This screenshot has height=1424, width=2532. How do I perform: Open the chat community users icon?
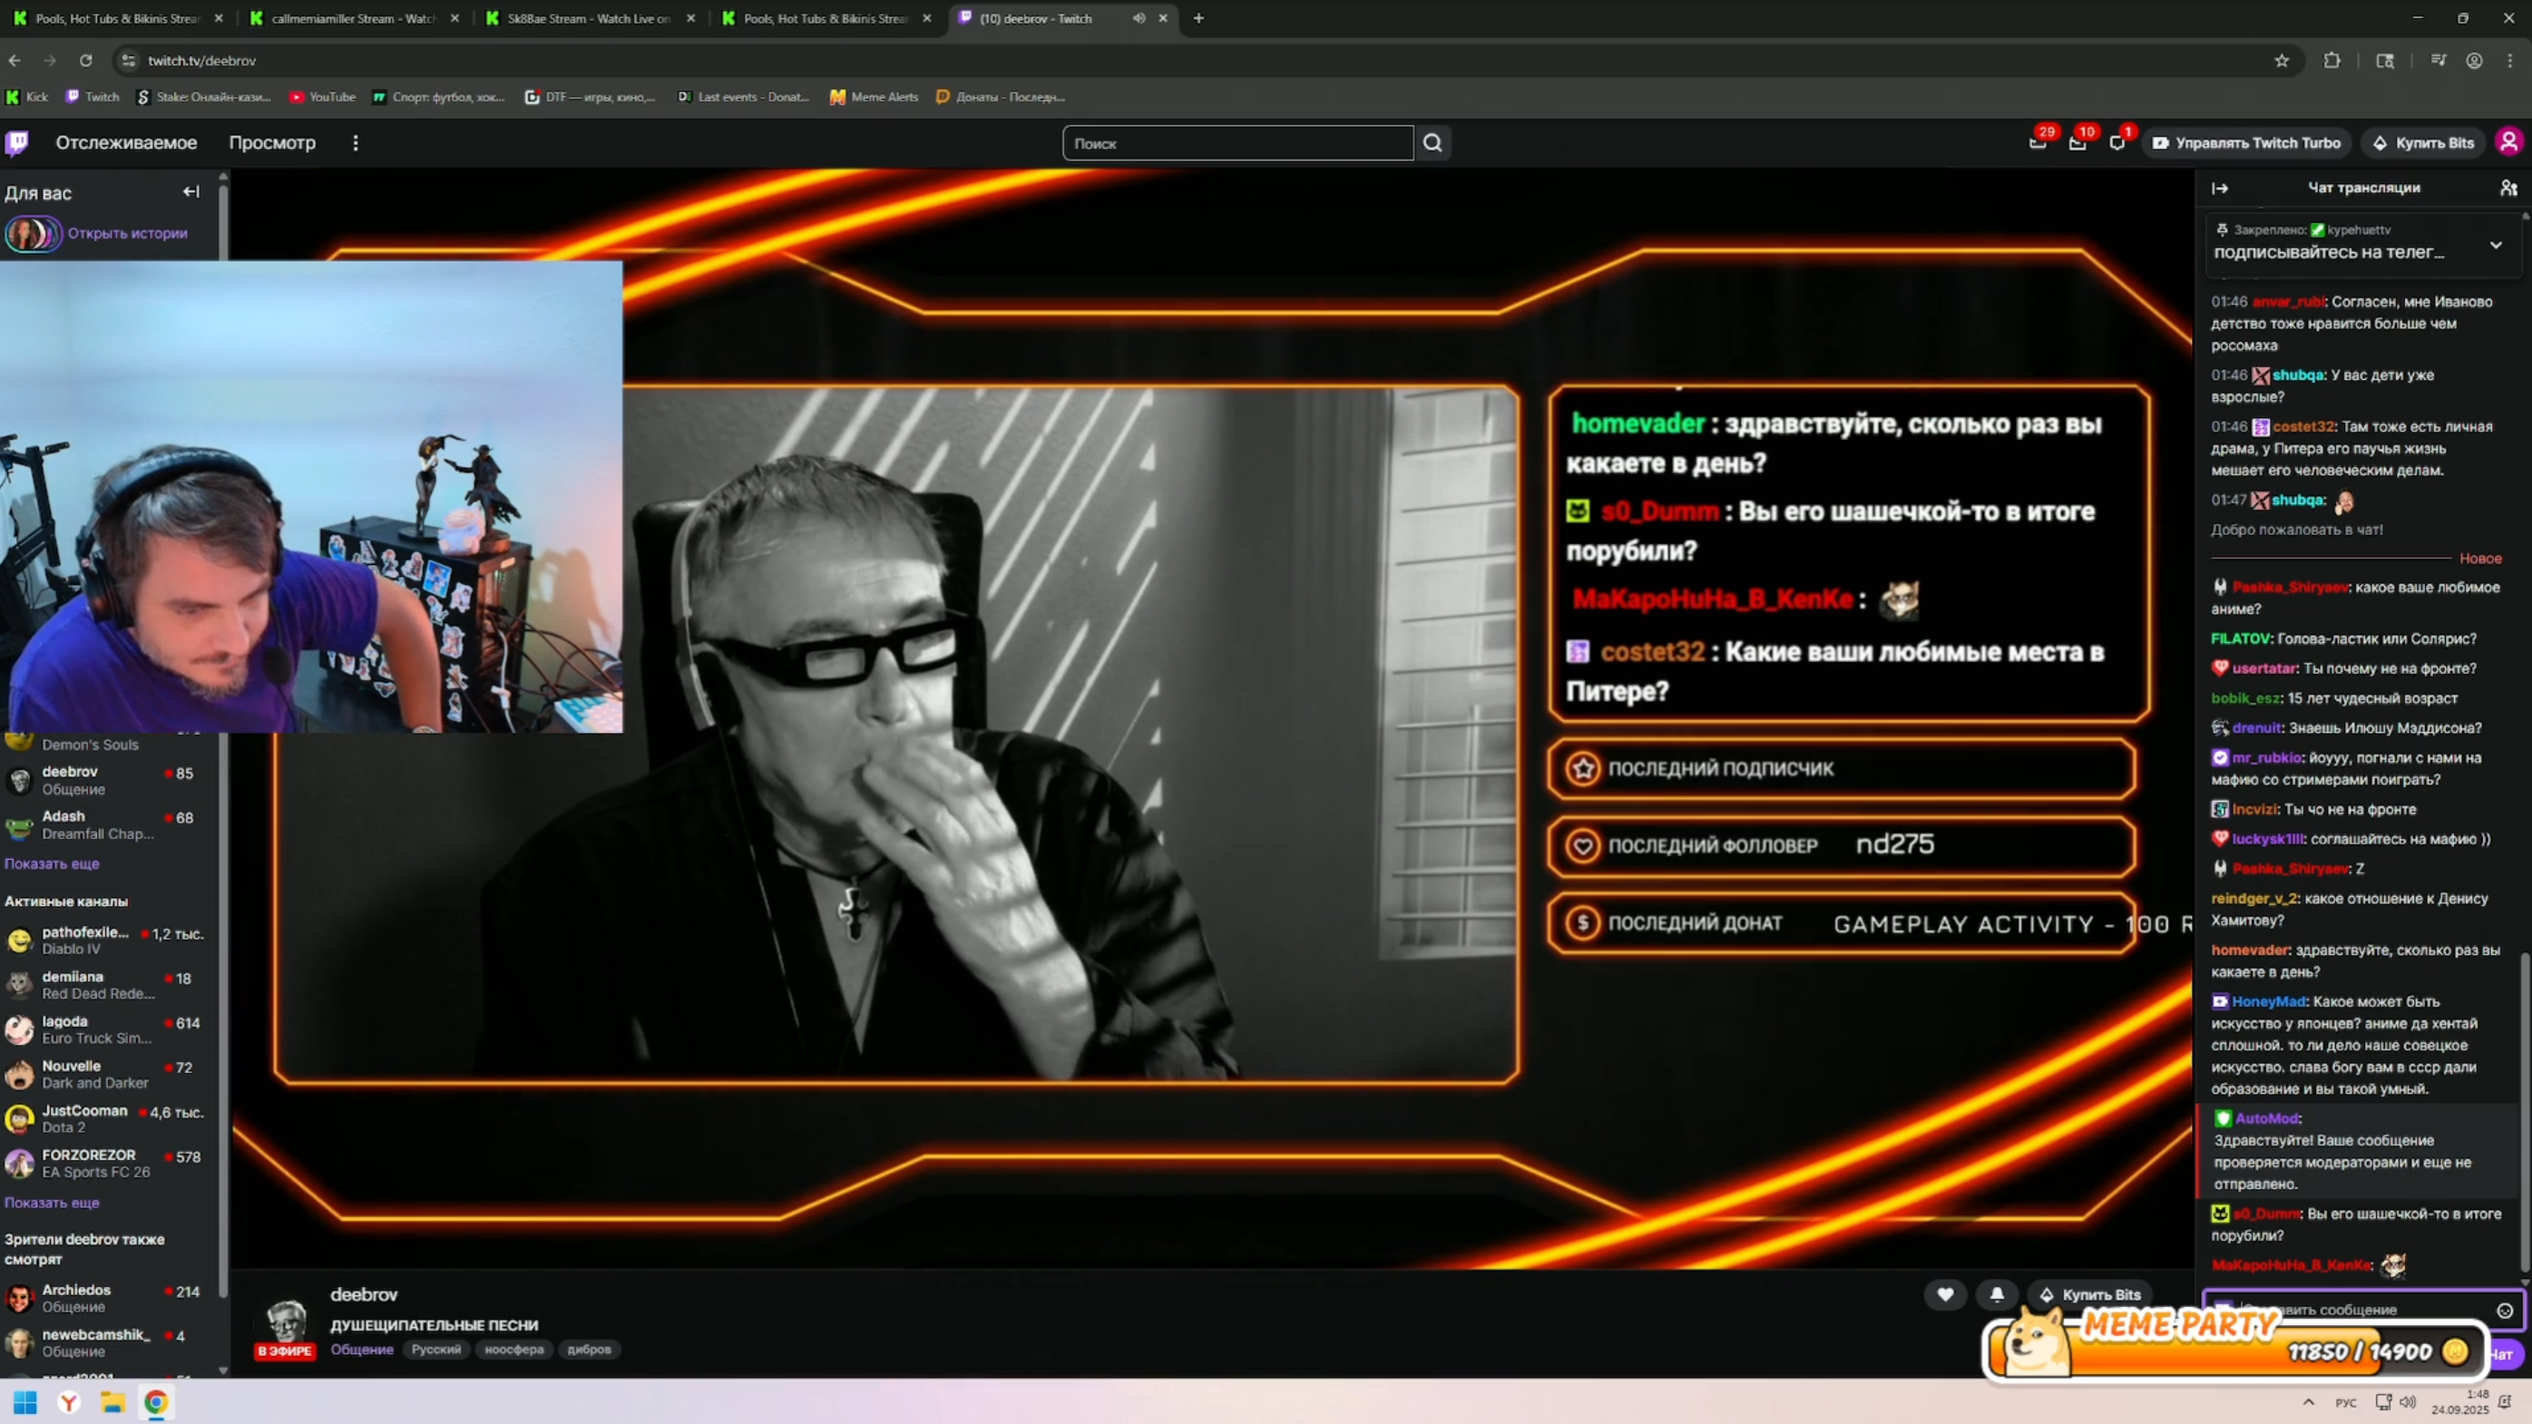coord(2508,188)
